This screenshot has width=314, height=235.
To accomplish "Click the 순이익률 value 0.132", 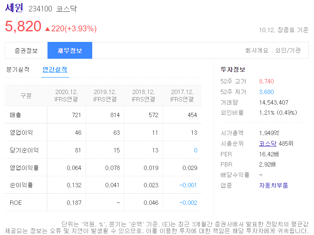I will 74,185.
